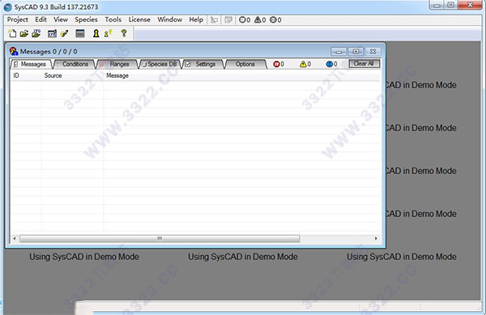Click the Source column header
The image size is (486, 315).
(x=72, y=75)
